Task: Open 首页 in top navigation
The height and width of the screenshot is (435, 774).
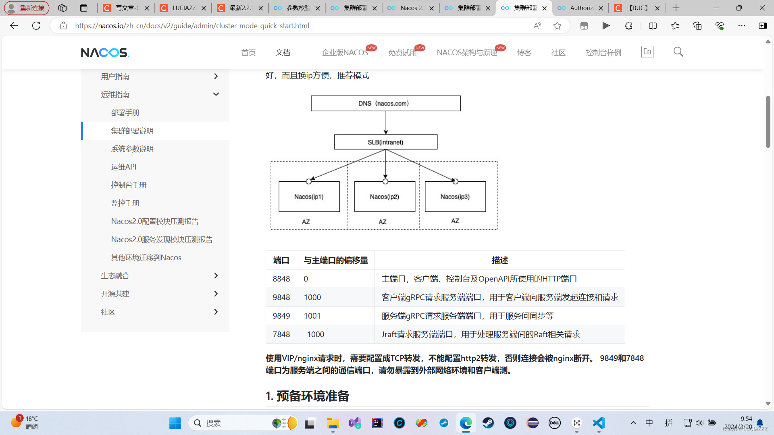Action: click(x=248, y=52)
